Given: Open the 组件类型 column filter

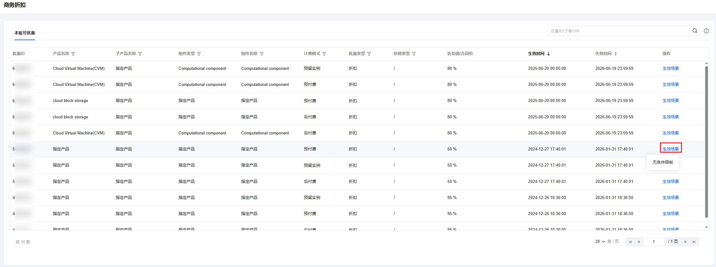Looking at the screenshot, I should click(199, 54).
